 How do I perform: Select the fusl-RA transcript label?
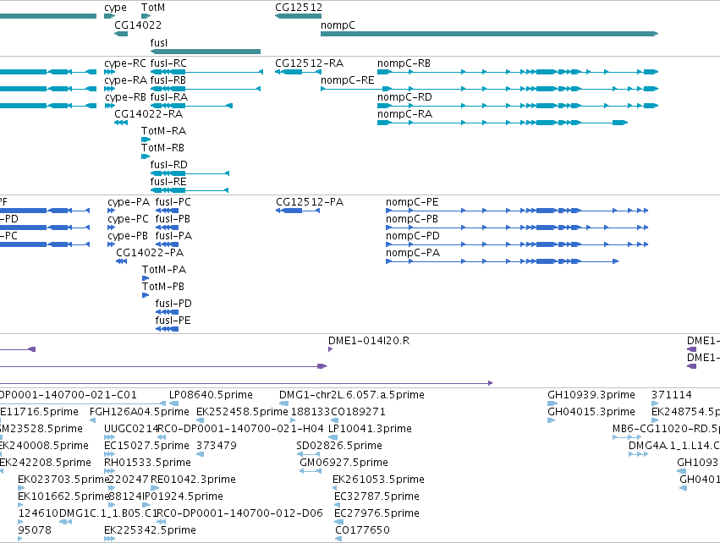169,97
